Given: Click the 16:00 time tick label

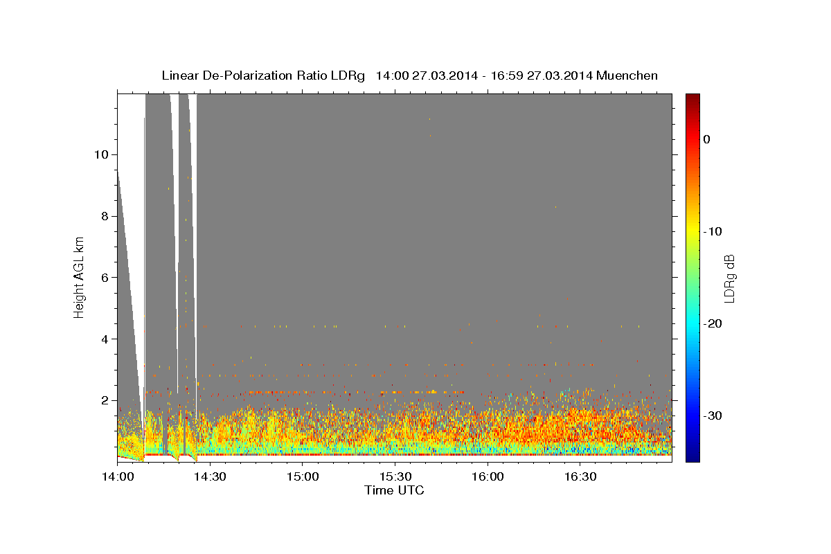Looking at the screenshot, I should [x=487, y=477].
